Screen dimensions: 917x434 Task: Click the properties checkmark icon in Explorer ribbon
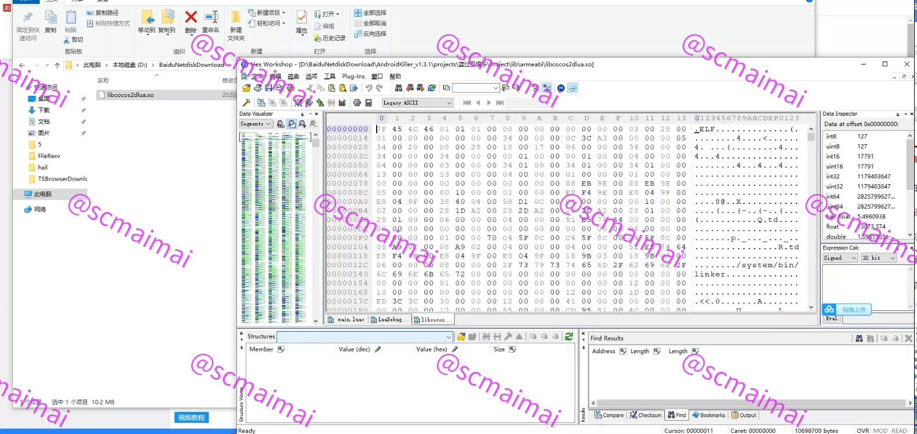[x=302, y=17]
